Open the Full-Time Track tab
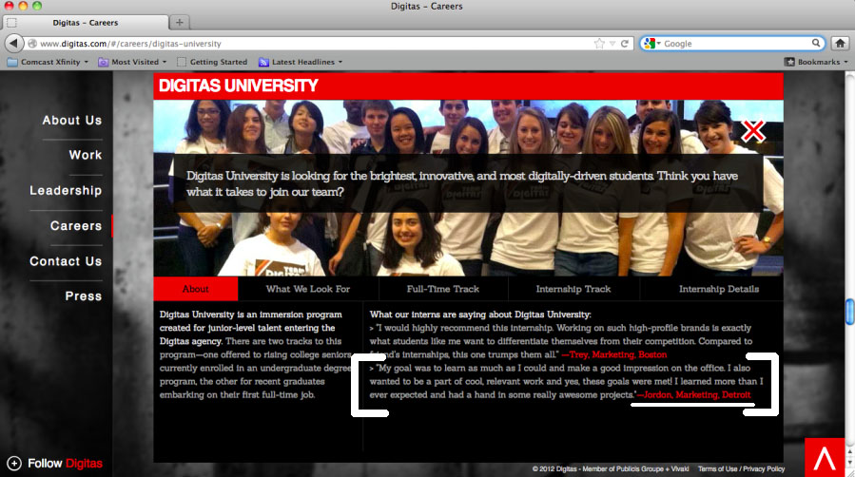The height and width of the screenshot is (477, 855). (443, 289)
